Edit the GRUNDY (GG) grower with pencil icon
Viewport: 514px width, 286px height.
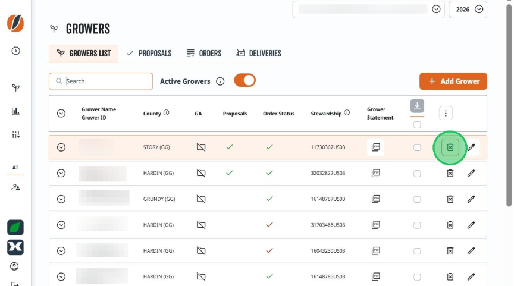point(471,199)
